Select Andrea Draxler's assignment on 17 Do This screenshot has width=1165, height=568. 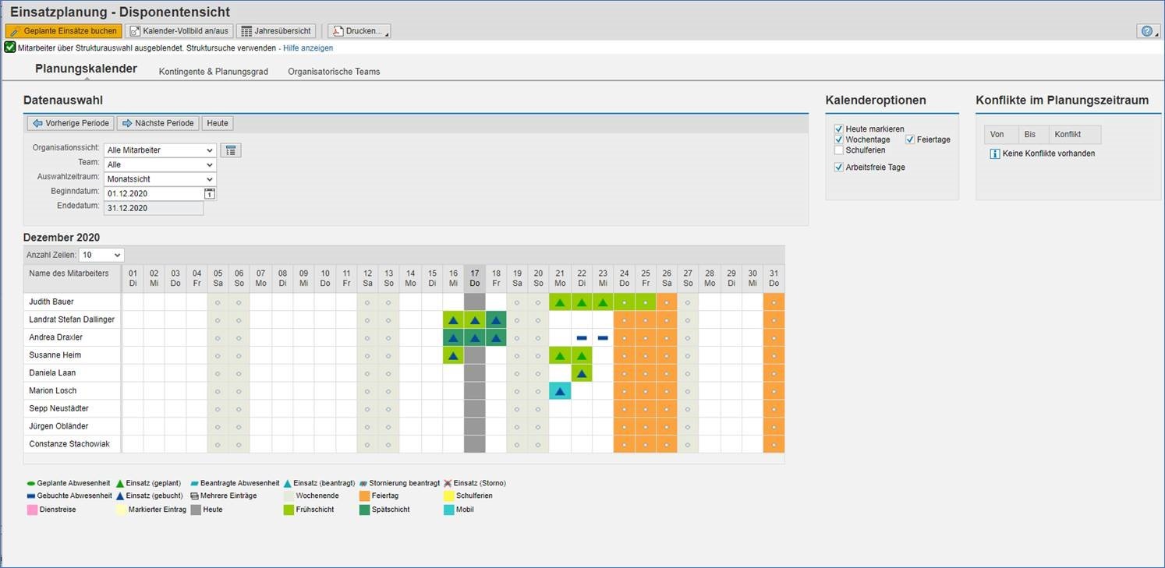[475, 338]
